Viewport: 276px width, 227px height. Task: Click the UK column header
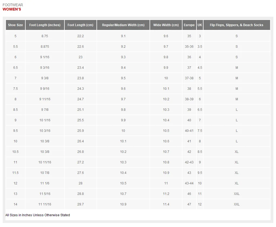[200, 25]
